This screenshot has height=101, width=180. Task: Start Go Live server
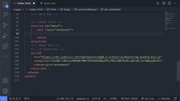(147, 98)
